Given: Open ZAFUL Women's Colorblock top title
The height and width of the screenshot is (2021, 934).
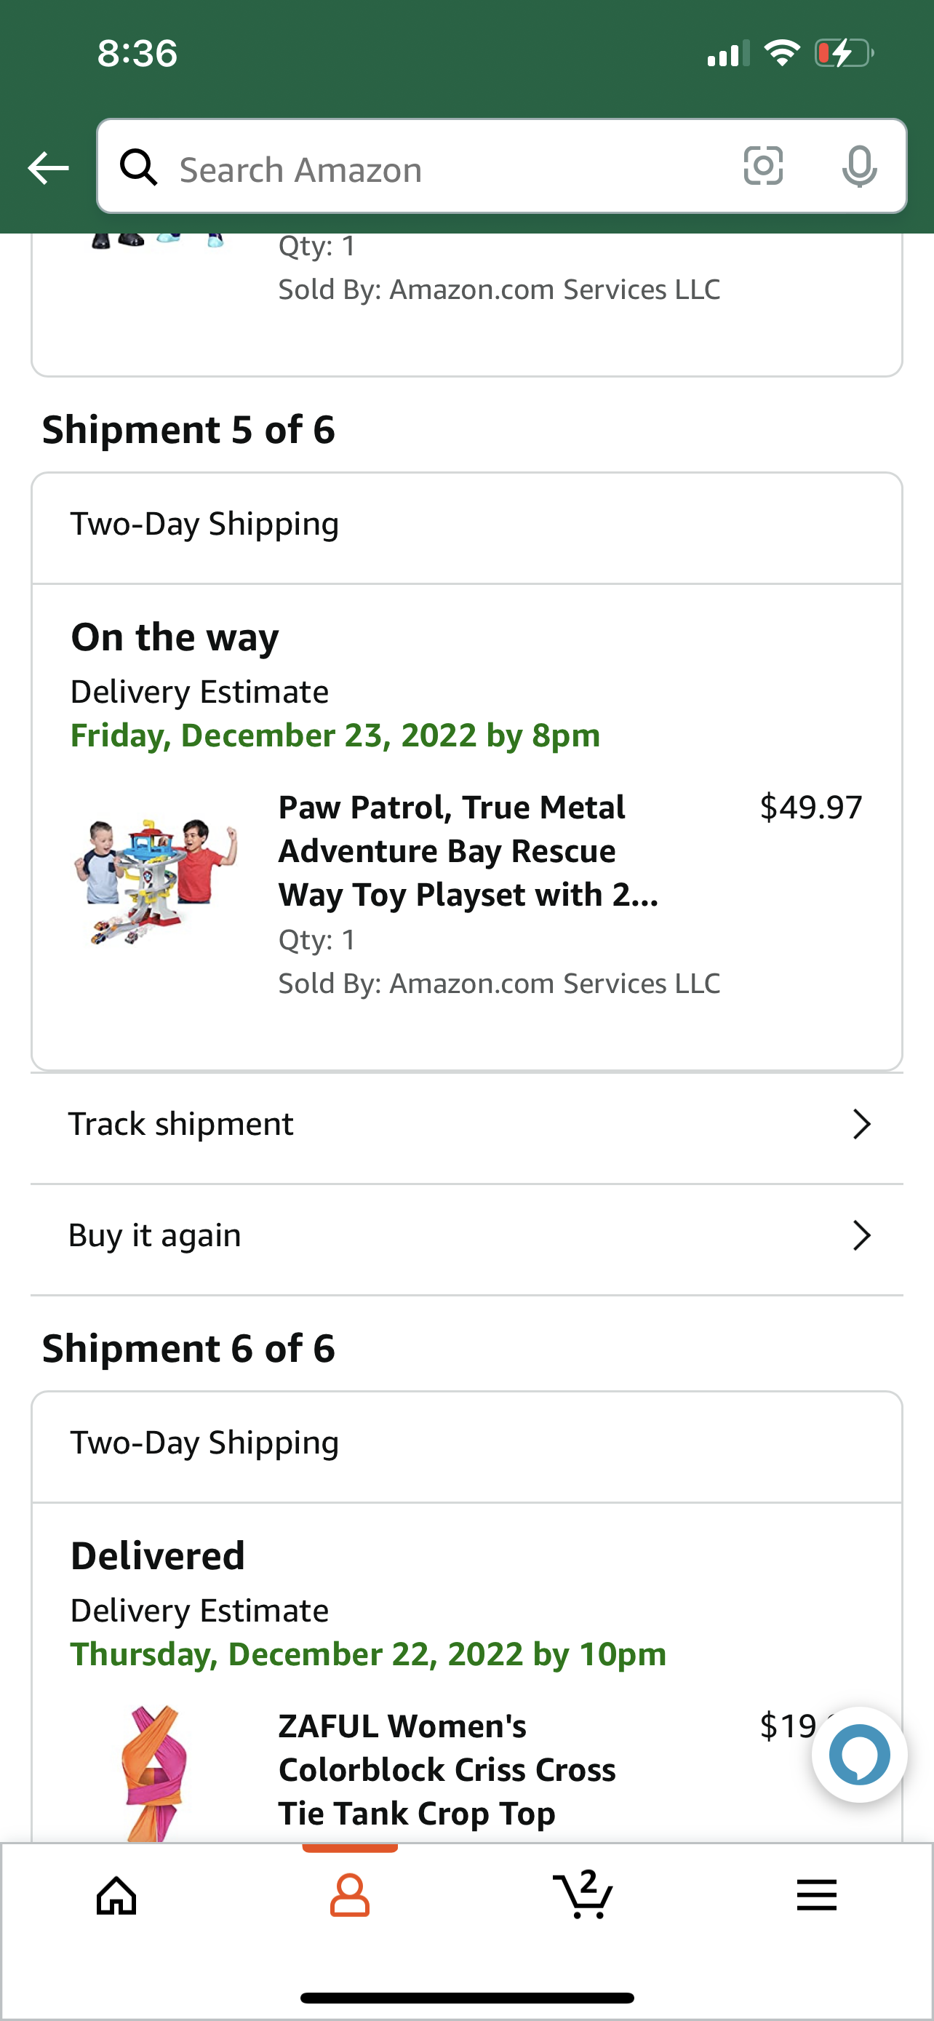Looking at the screenshot, I should [x=447, y=1770].
